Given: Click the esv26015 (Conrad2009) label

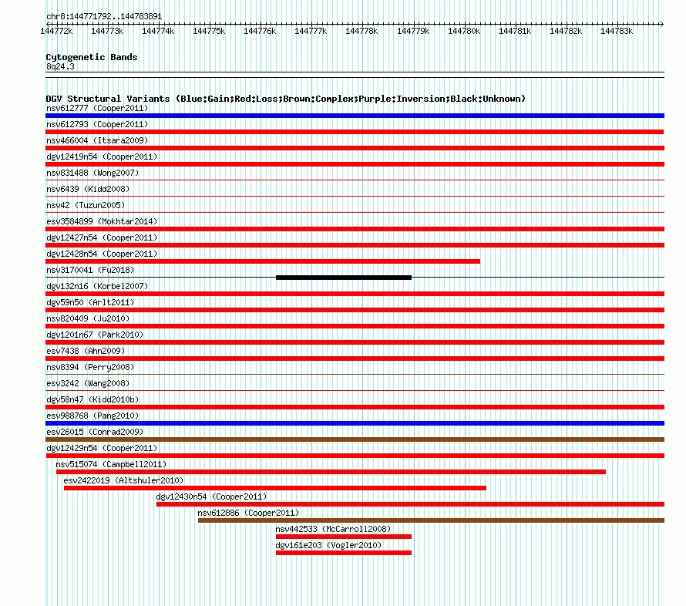Looking at the screenshot, I should (x=95, y=432).
